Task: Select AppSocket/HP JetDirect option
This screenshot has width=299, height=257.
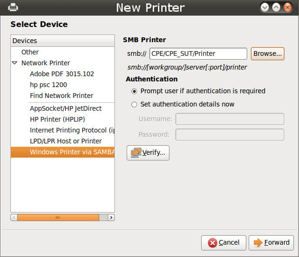Action: [x=66, y=108]
